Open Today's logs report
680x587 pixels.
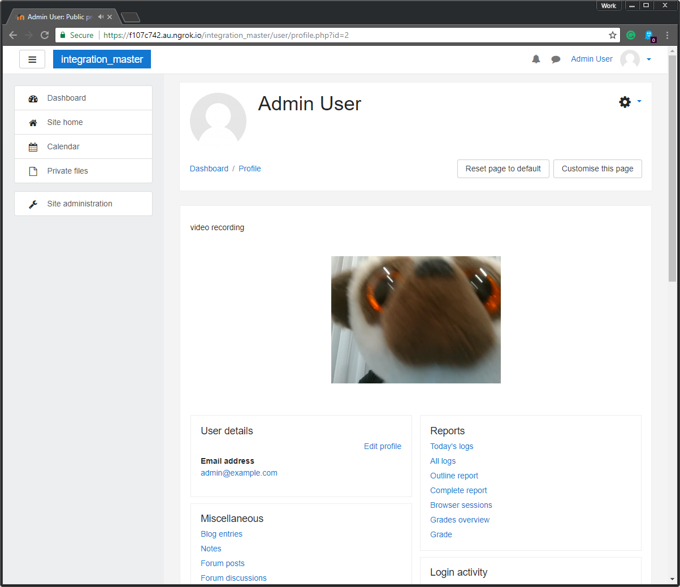coord(452,446)
